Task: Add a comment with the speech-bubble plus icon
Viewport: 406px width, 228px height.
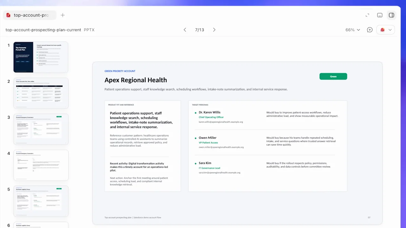Action: (370, 30)
